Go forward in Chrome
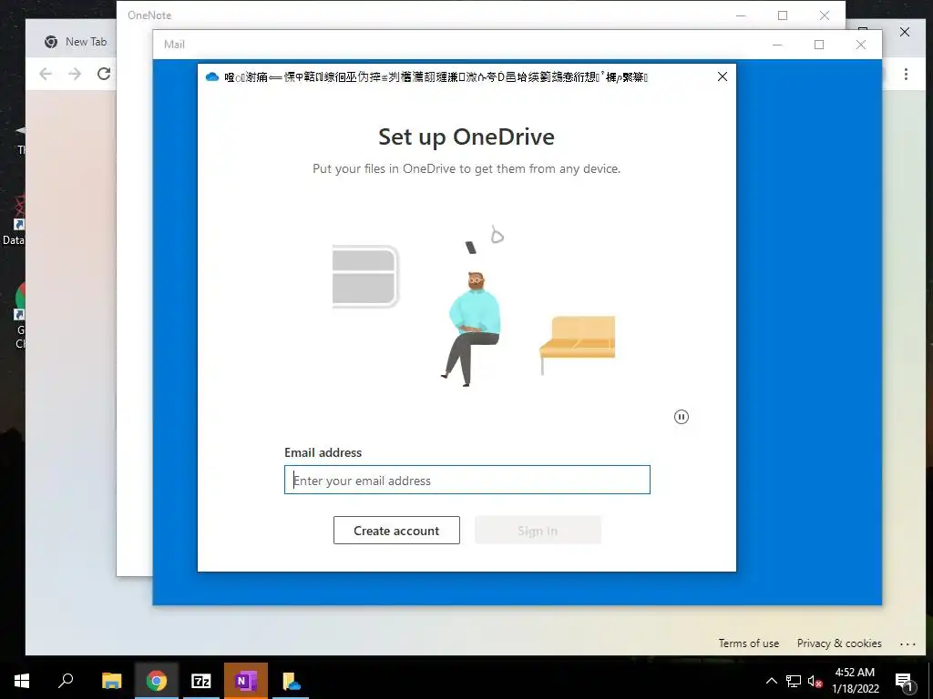 75,74
